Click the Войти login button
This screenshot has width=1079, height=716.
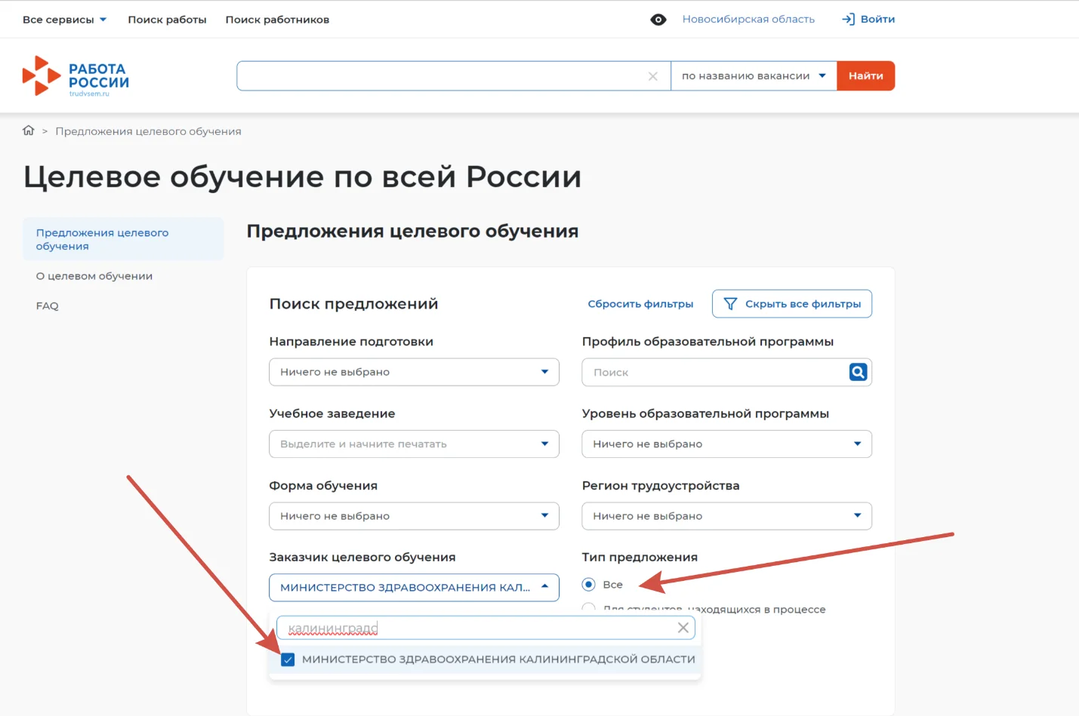pyautogui.click(x=868, y=20)
